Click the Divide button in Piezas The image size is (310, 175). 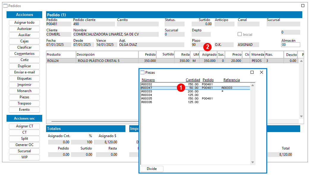click(x=152, y=169)
